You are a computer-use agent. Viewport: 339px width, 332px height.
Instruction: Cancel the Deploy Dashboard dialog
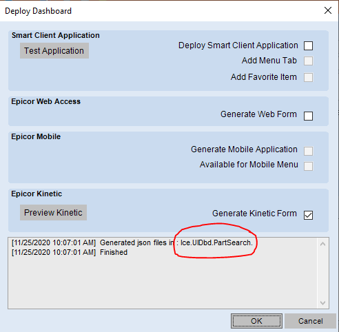311,321
